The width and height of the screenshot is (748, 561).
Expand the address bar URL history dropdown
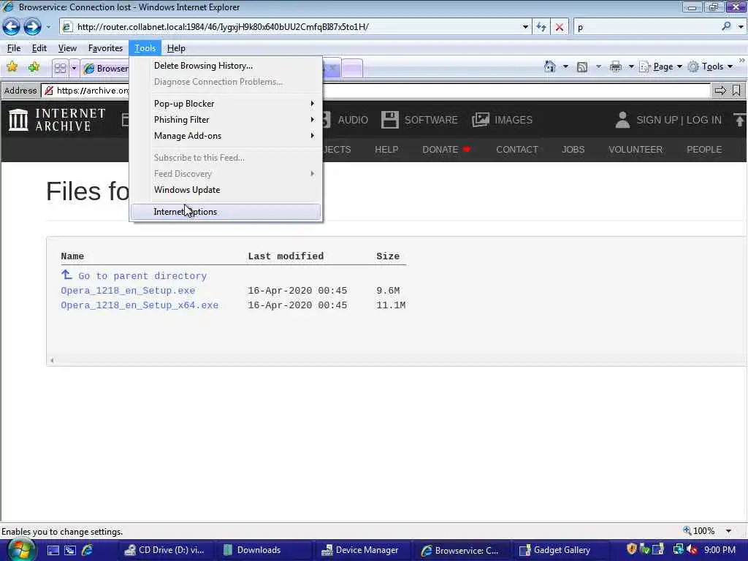point(525,27)
